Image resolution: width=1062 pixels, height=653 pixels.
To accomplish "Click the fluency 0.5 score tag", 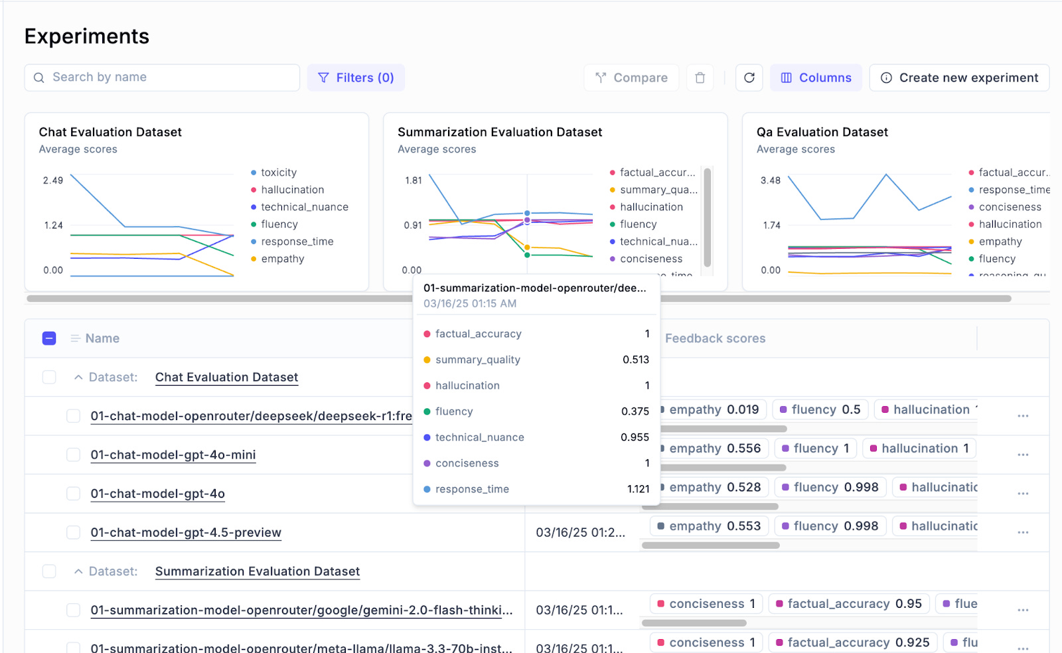I will (x=820, y=409).
